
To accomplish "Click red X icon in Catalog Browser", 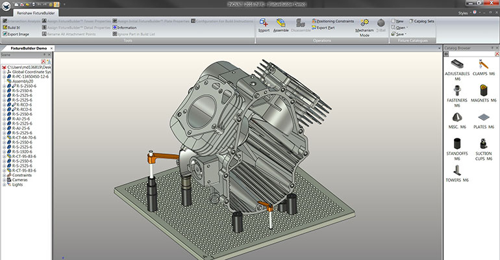I will (x=497, y=54).
